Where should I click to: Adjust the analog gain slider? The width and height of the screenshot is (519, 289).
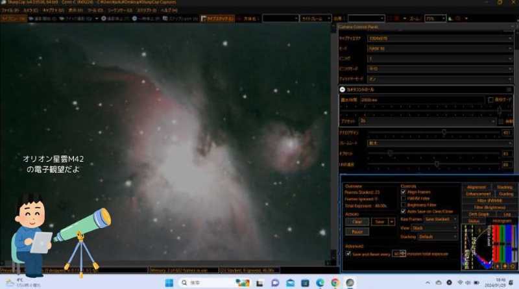click(444, 132)
